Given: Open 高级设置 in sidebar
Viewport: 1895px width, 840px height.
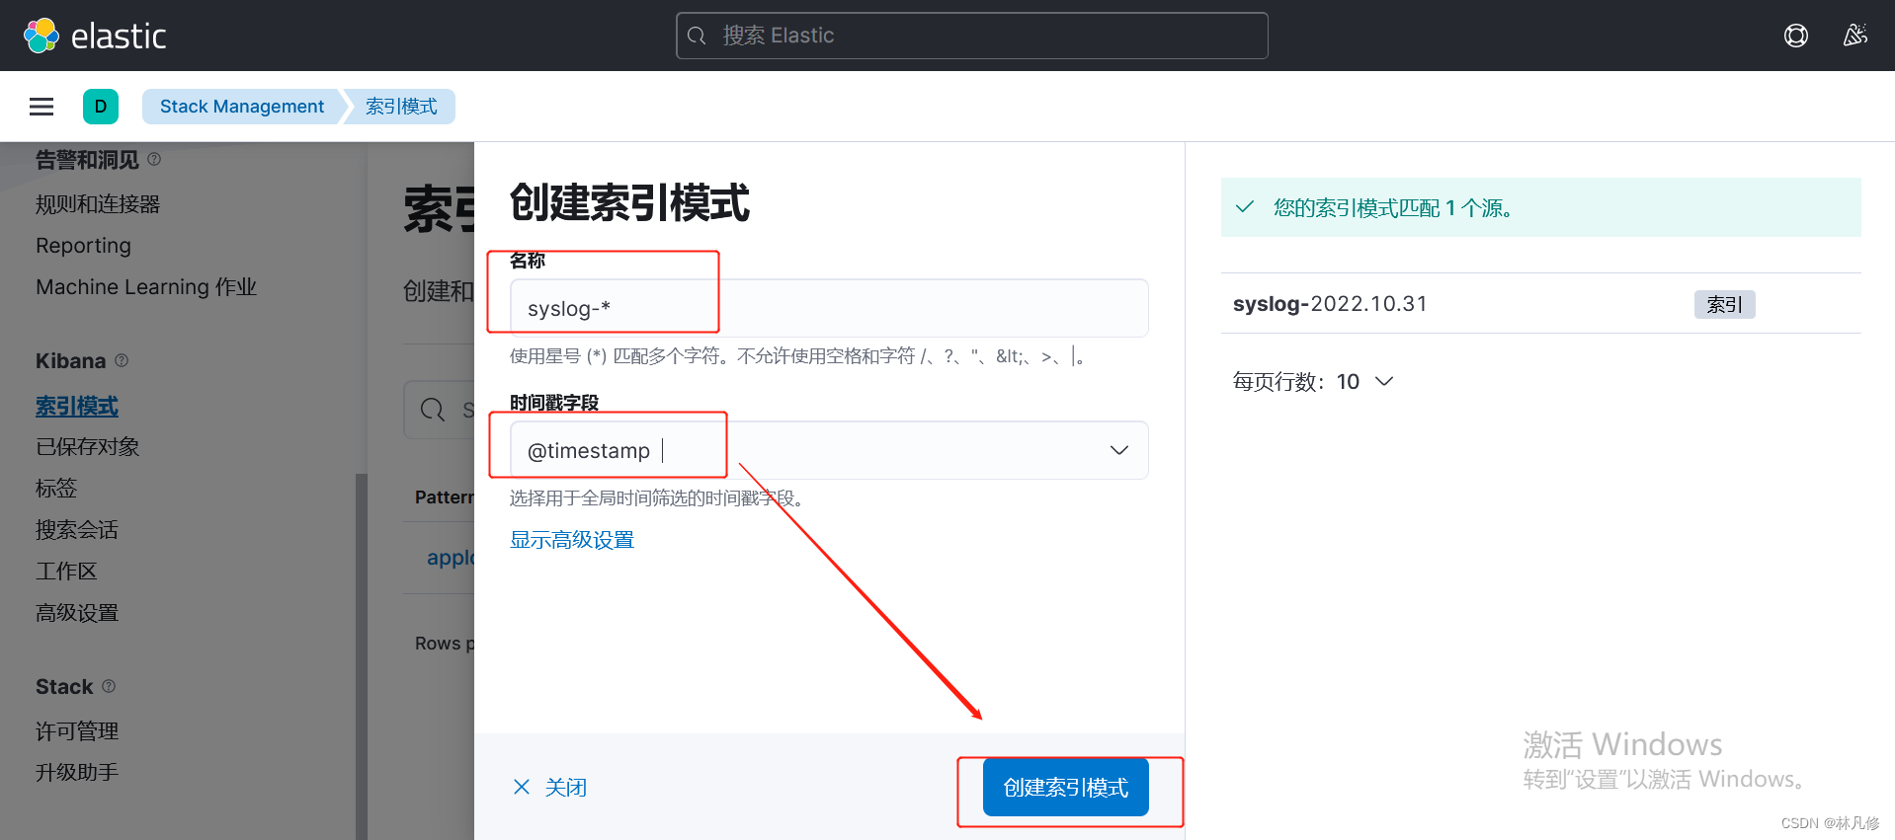Looking at the screenshot, I should coord(77,613).
